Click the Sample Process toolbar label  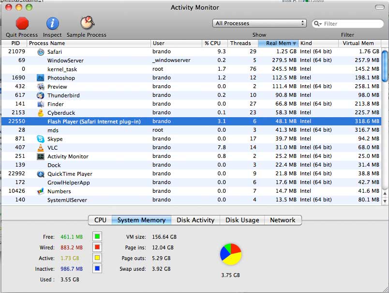pos(86,35)
